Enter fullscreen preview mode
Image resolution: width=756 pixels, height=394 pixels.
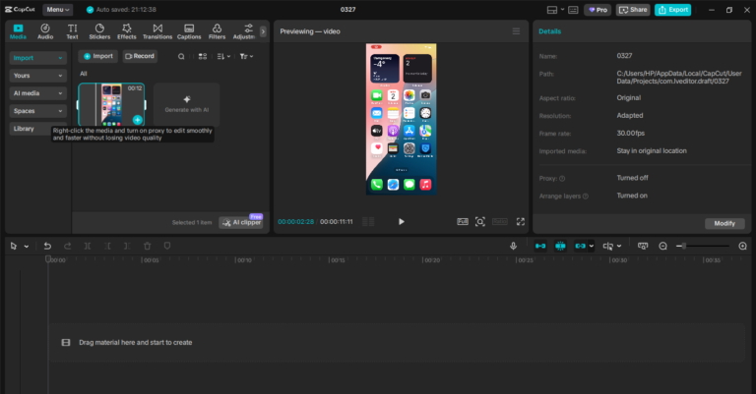point(521,222)
